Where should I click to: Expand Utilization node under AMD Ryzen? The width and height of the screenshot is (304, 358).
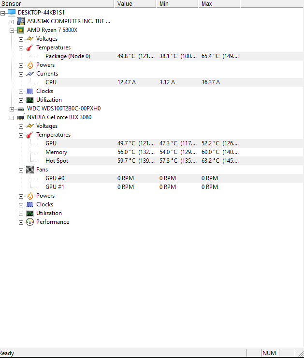[21, 100]
